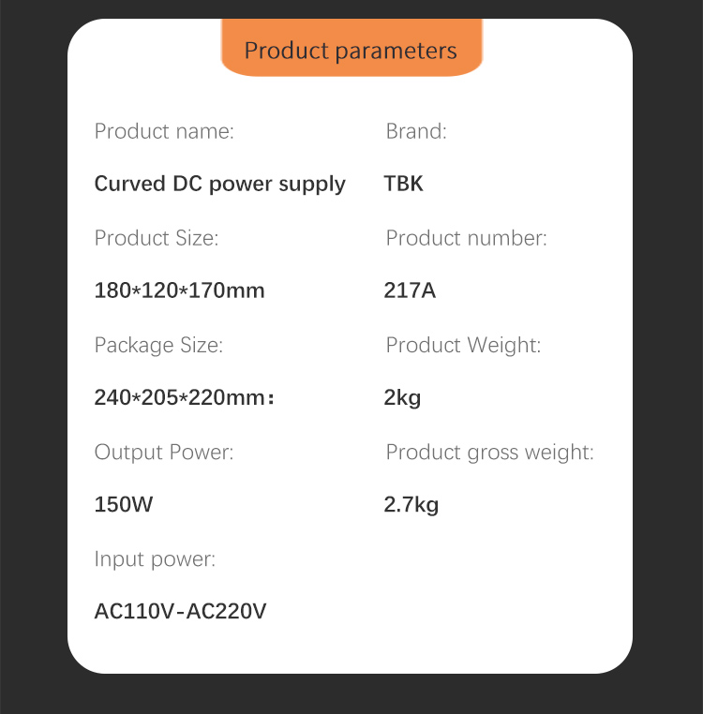The width and height of the screenshot is (703, 714).
Task: Select the TBK brand value
Action: pyautogui.click(x=404, y=184)
